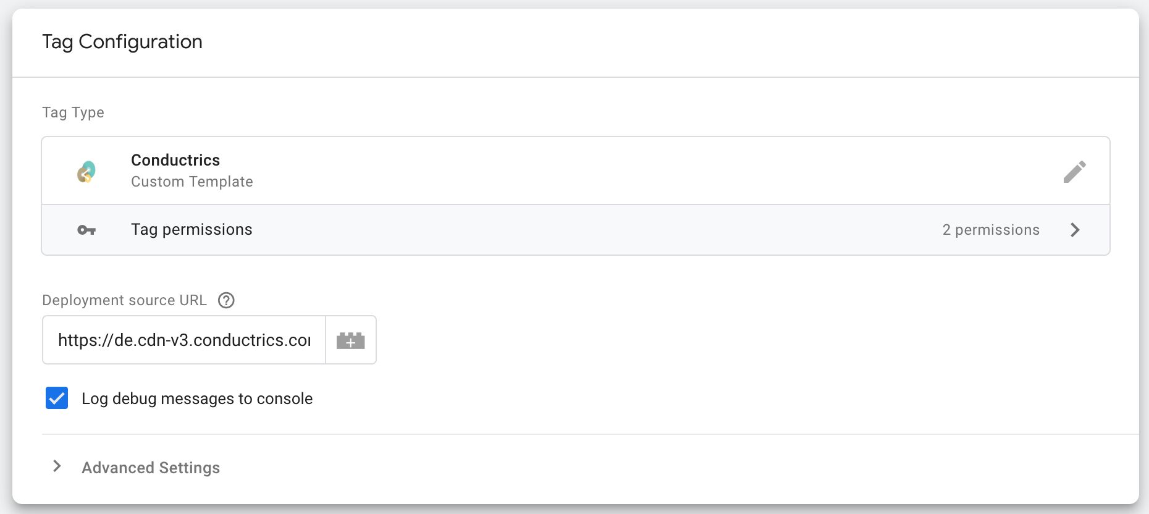Select the Conductrics tag type name
Screen dimensions: 1149x514
pos(175,160)
